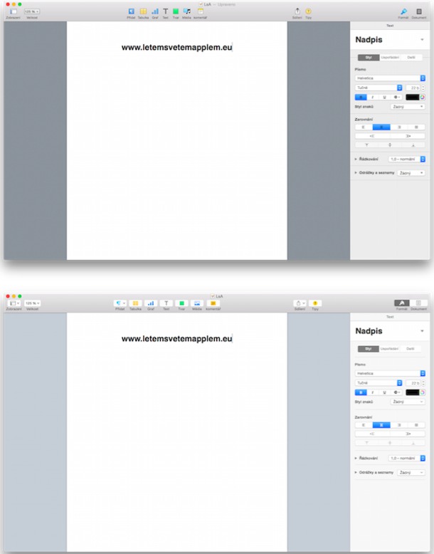Open color wheel picker in upper window

coord(423,97)
